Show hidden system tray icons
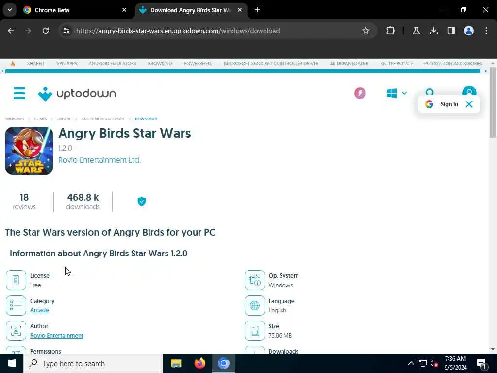497x373 pixels. tap(411, 363)
